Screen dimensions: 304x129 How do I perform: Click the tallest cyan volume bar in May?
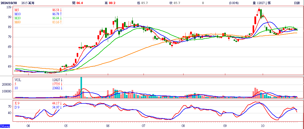[81, 87]
